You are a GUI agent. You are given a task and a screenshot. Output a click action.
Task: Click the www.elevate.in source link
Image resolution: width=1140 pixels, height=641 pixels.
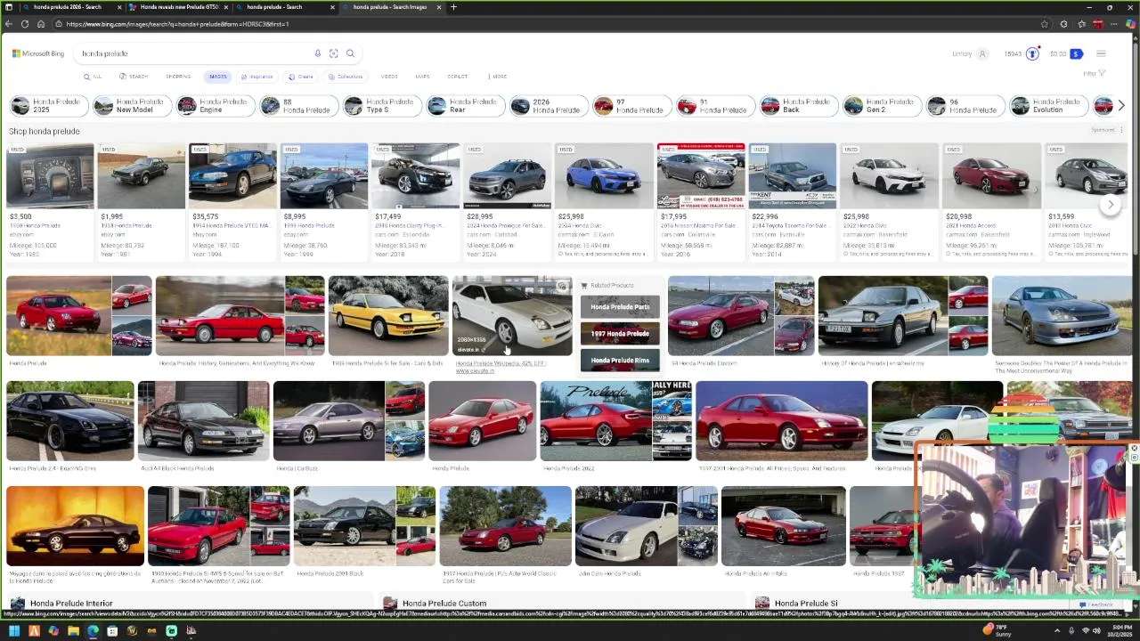pyautogui.click(x=475, y=370)
